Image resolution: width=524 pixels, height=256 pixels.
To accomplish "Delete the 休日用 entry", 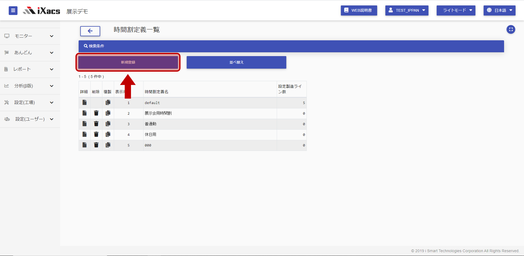I will click(x=96, y=134).
